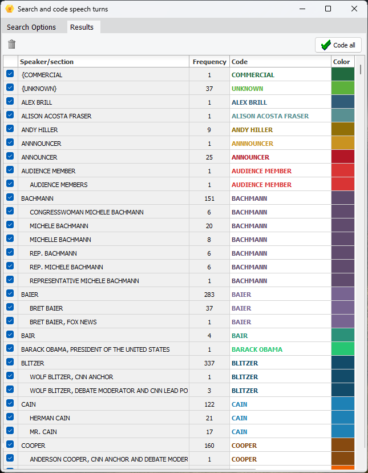Screen dimensions: 368x473
Task: Click the ALISON ACOSTA FRASER code cell
Action: pos(281,116)
